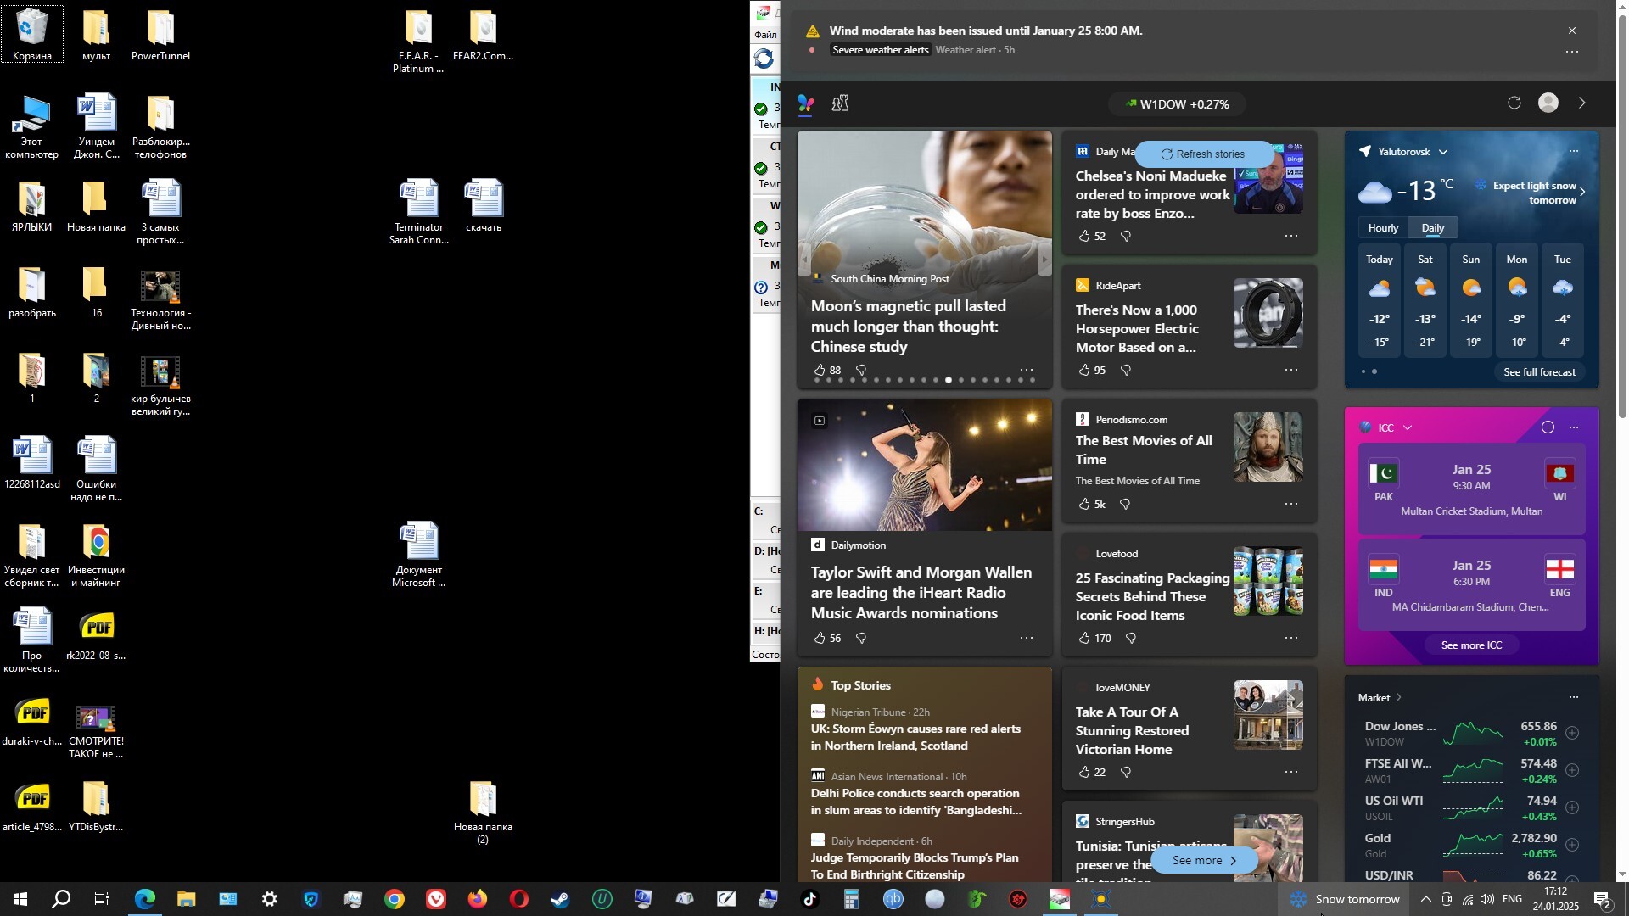Select the Корзина recycle bin icon

tap(32, 35)
